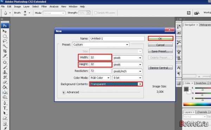Image resolution: width=211 pixels, height=130 pixels.
Task: Select the Magic Wand tool
Action: (x=5, y=46)
